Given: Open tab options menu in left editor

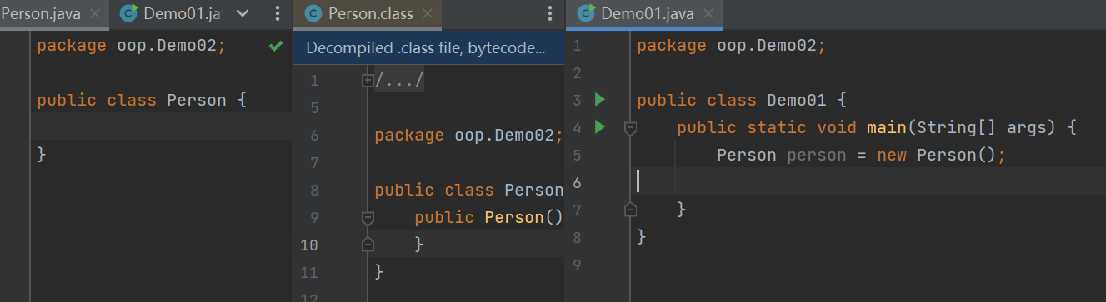Looking at the screenshot, I should (x=277, y=13).
